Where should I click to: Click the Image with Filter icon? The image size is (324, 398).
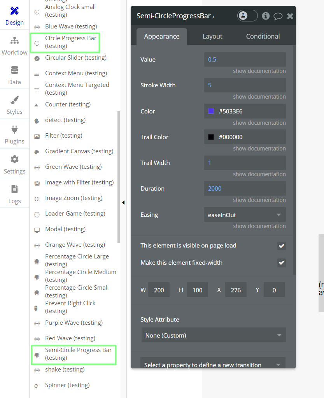37,183
